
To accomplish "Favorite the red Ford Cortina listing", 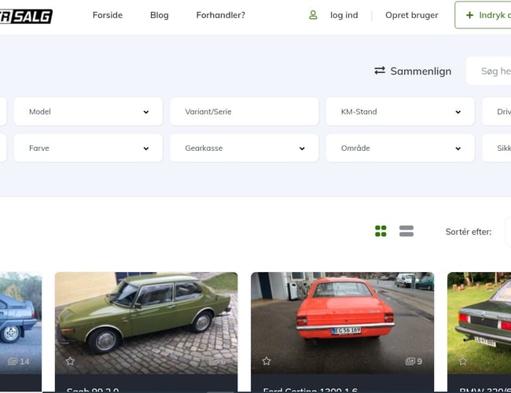I will coord(267,361).
